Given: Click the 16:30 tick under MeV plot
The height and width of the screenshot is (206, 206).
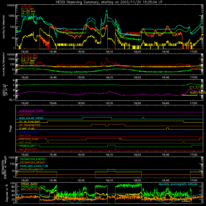Looking at the screenshot, I should point(137,78).
